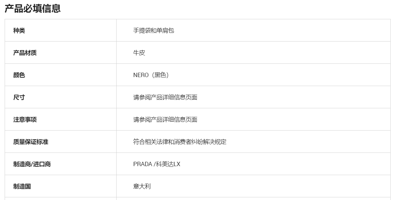Viewport: 395px width, 200px height.
Task: Click the 意大利 country value
Action: pos(142,186)
